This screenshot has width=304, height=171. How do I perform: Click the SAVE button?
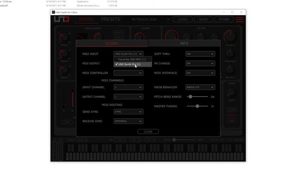coord(203,19)
